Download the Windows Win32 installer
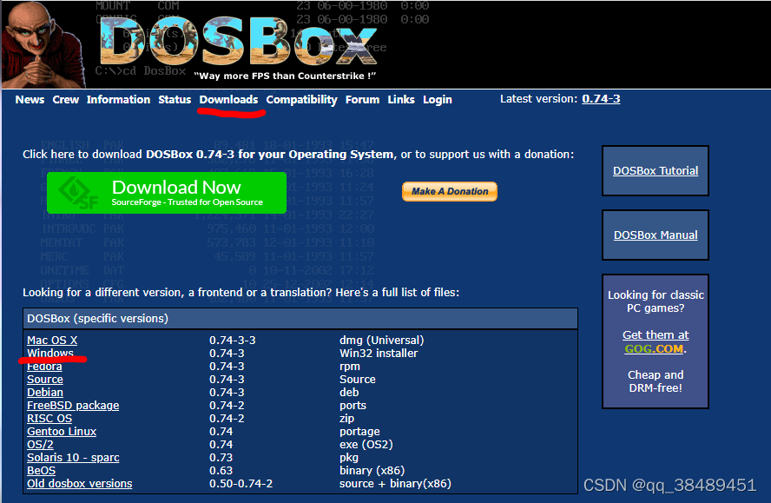This screenshot has height=503, width=771. [x=50, y=353]
